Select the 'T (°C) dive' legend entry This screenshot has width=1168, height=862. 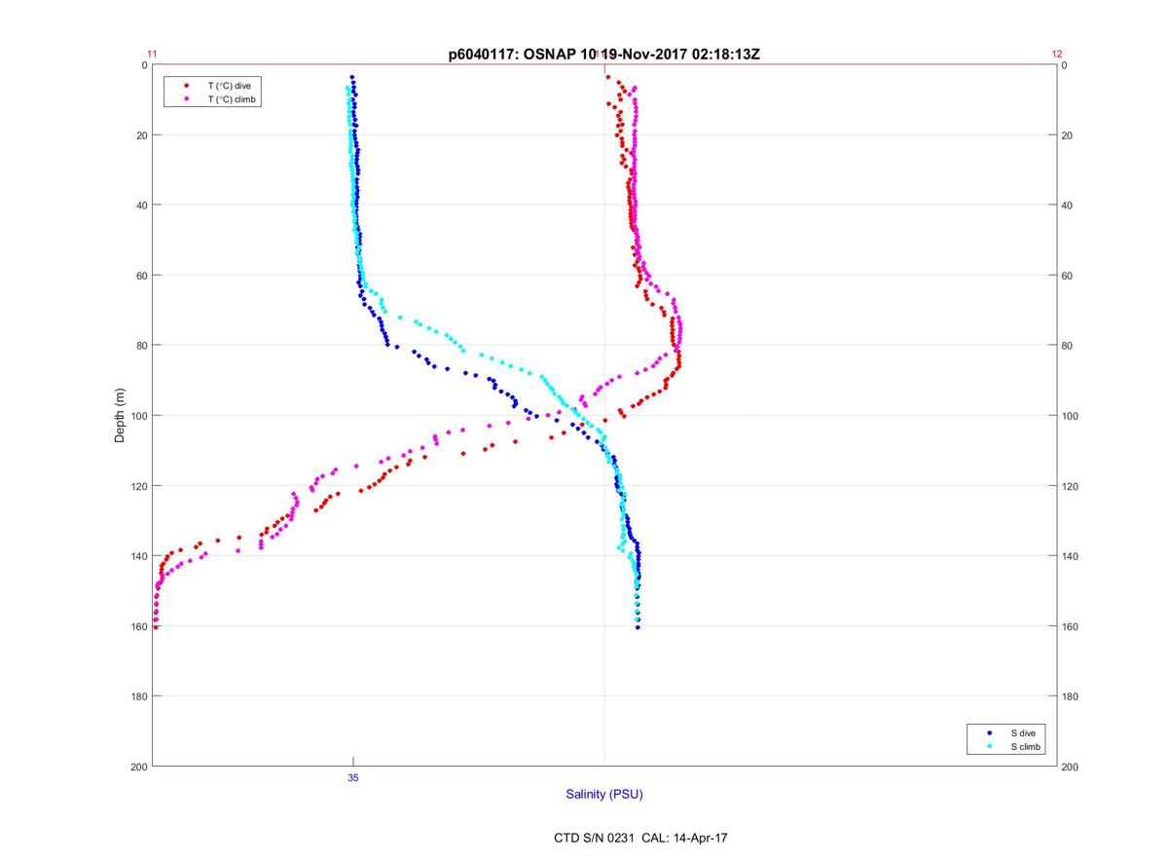[x=230, y=86]
